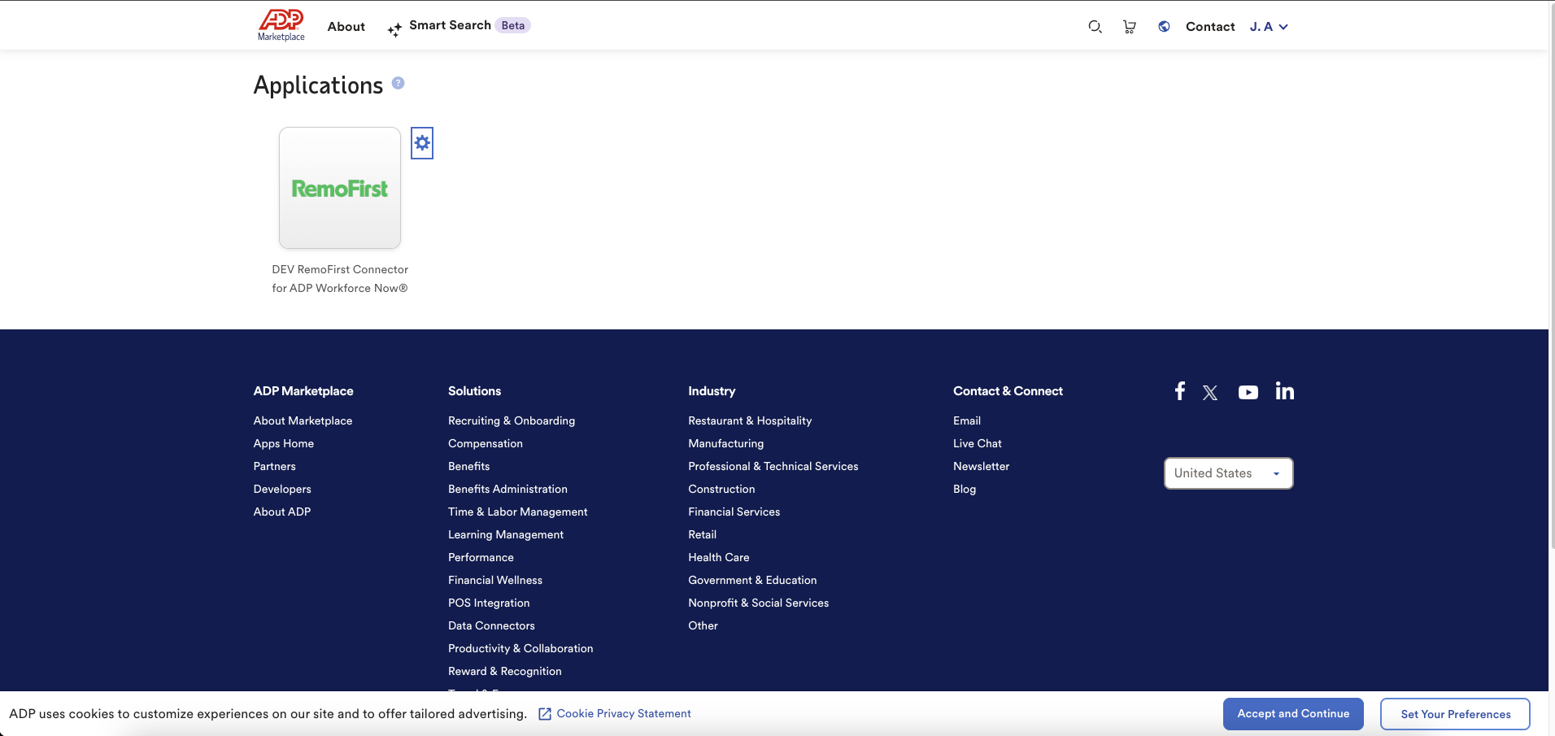This screenshot has width=1555, height=736.
Task: Open Smart Search Beta
Action: click(460, 26)
